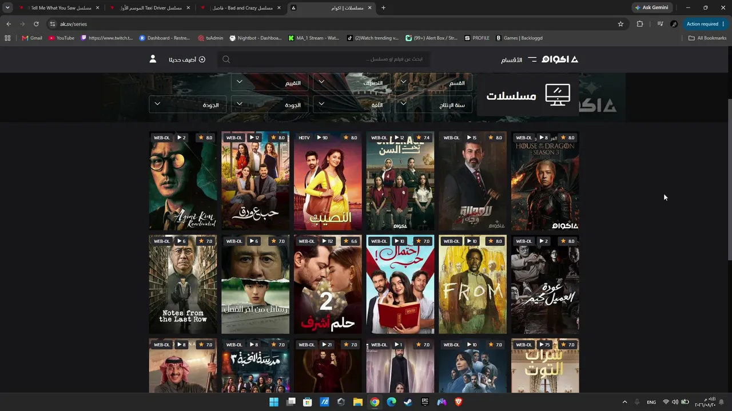
Task: Click the address bar showing ak.sv/series
Action: (x=335, y=24)
